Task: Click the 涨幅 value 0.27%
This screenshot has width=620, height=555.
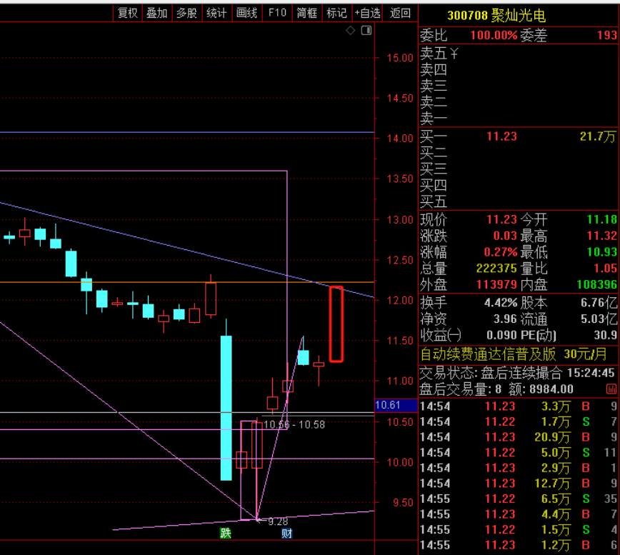Action: [x=501, y=252]
